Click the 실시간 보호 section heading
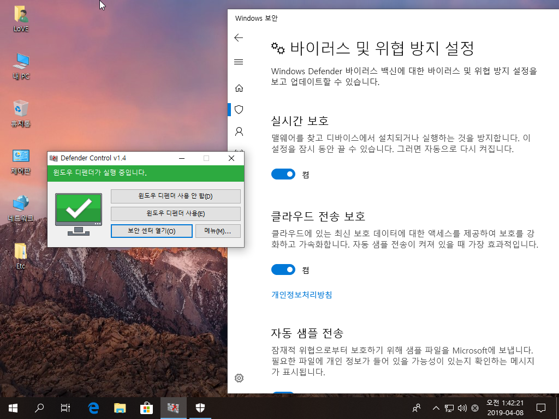This screenshot has width=559, height=419. point(300,121)
